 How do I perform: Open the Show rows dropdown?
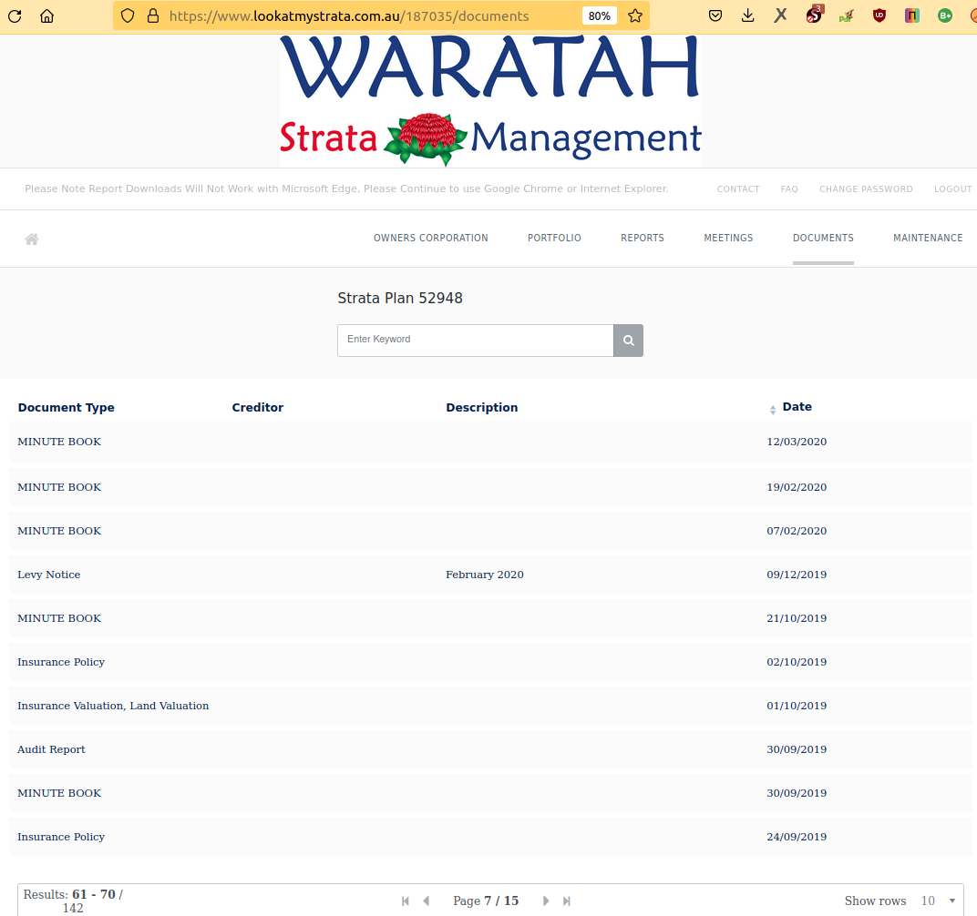[x=937, y=901]
